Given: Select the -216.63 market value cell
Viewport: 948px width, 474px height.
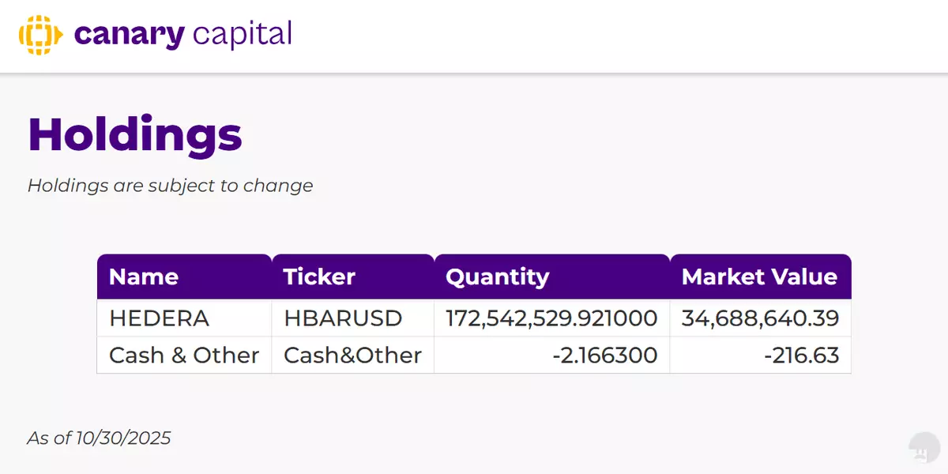Looking at the screenshot, I should click(x=801, y=355).
